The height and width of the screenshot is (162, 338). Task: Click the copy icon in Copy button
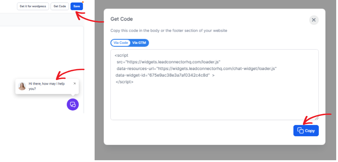[300, 130]
